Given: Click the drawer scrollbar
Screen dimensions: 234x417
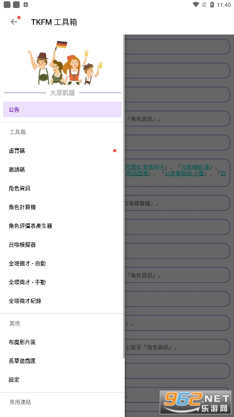Looking at the screenshot, I should 124,197.
